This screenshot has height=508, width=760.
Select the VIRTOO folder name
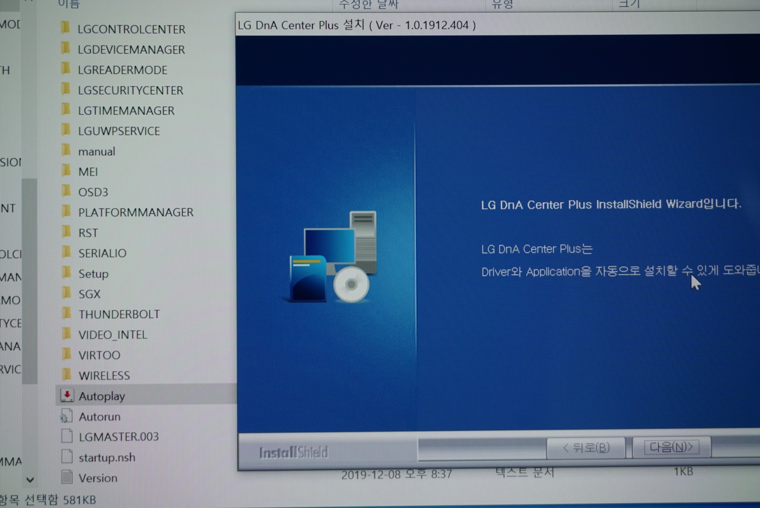tap(99, 355)
